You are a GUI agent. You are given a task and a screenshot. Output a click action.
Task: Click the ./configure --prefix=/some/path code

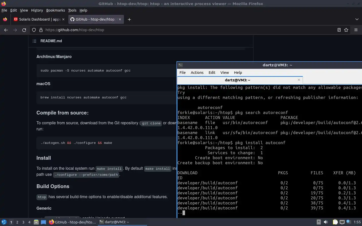86,175
